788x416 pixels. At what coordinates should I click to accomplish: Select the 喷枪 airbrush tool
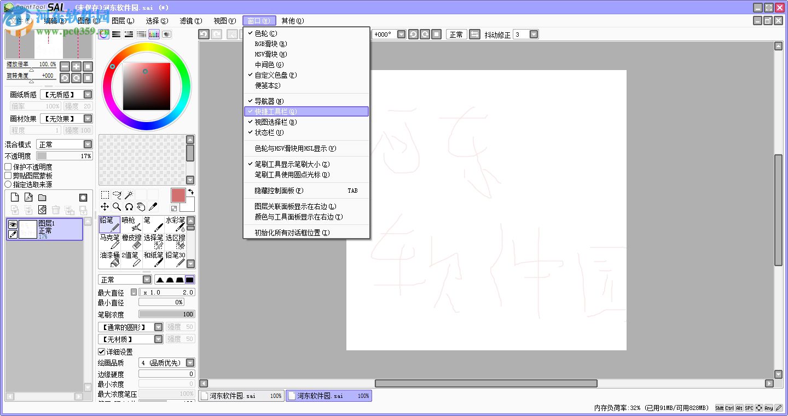(131, 224)
